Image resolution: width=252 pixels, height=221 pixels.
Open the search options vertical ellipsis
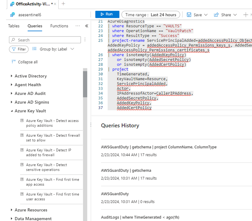[85, 40]
